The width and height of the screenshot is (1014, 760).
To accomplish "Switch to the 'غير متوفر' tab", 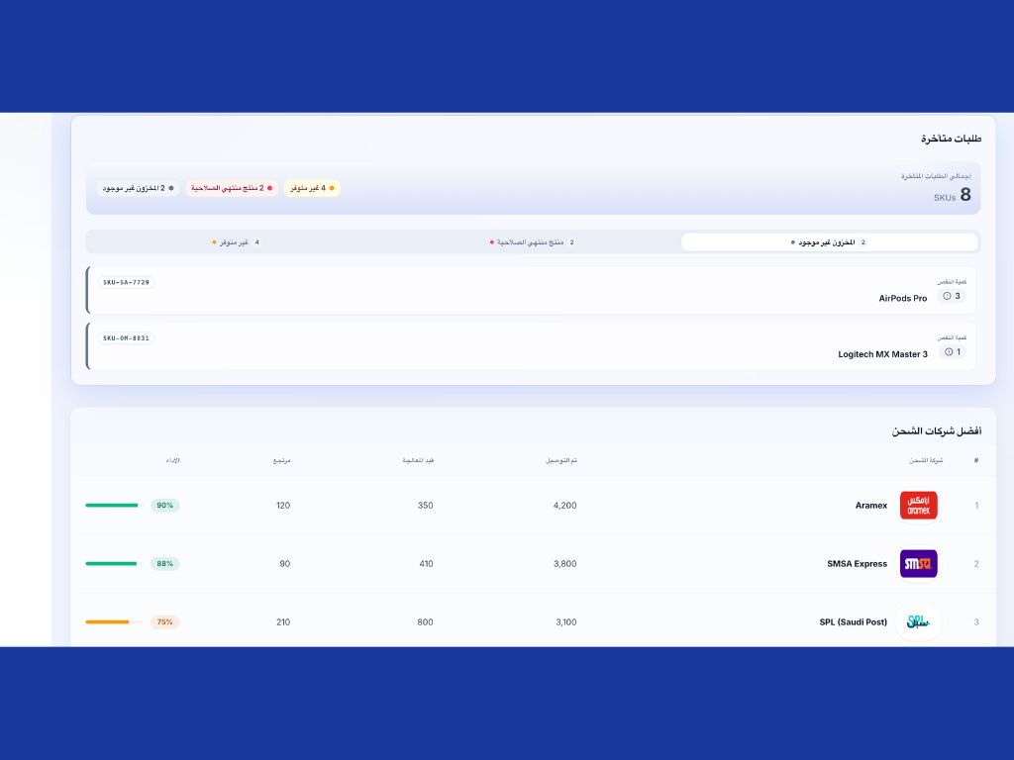I will click(x=236, y=242).
